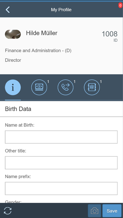
Task: Click Hilde Müller's profile photo
Action: coord(13,34)
